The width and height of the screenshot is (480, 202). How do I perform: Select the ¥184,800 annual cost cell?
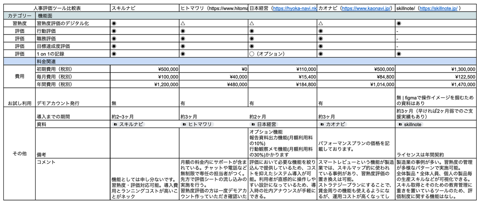point(283,84)
